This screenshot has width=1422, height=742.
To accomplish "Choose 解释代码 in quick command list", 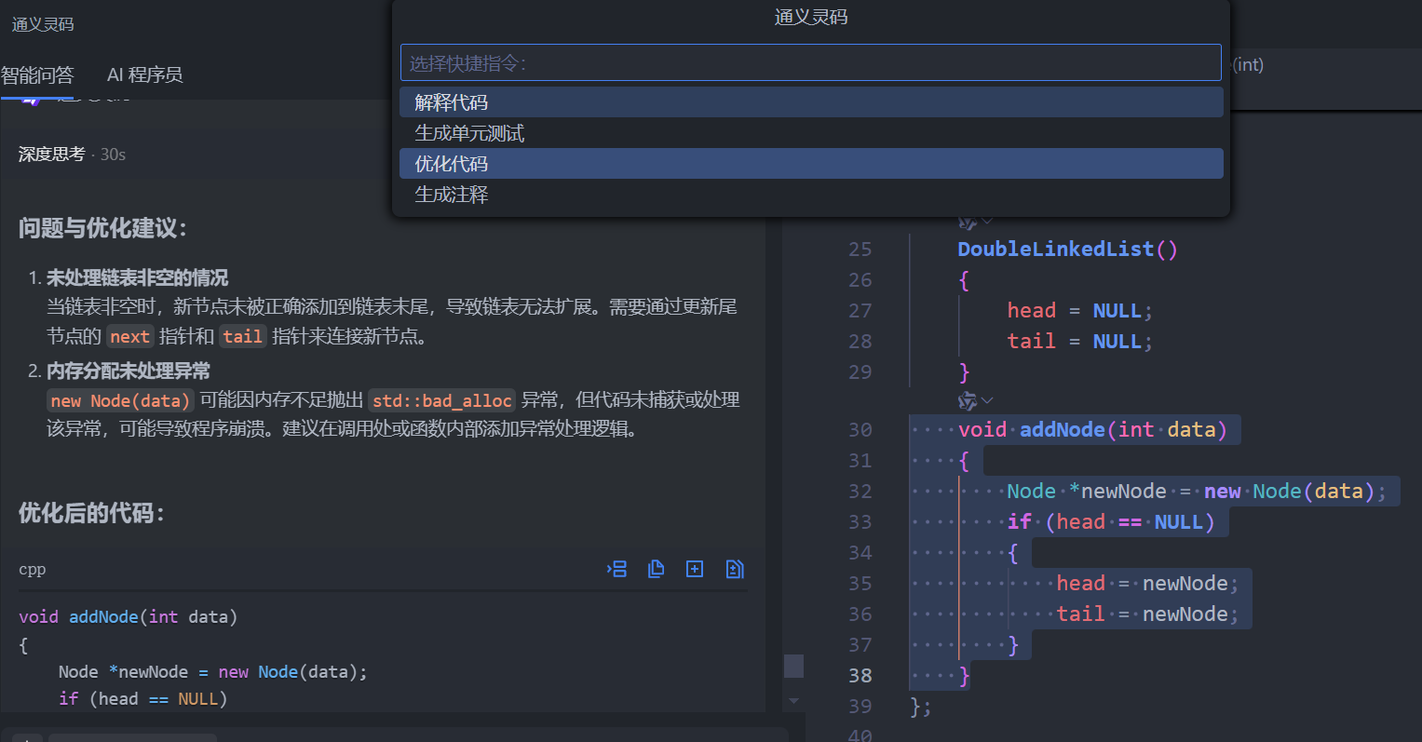I will coord(811,102).
